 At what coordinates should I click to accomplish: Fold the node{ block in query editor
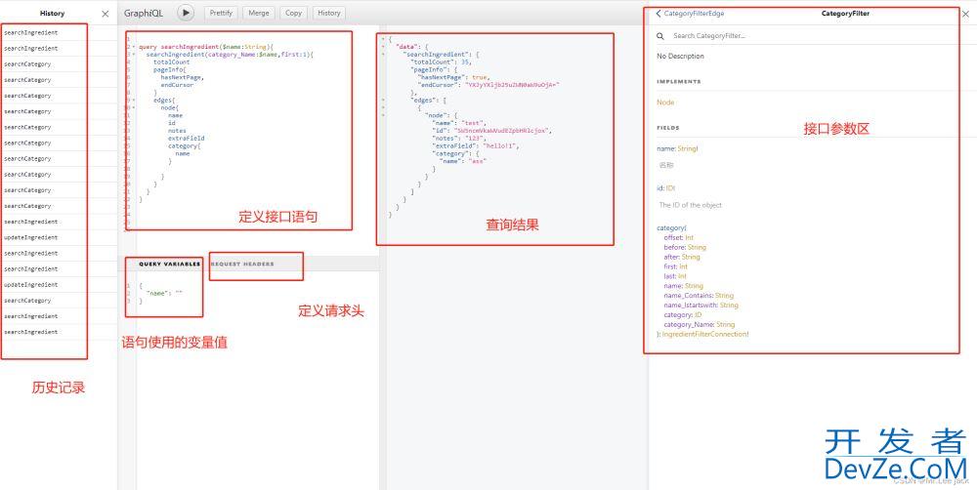click(133, 107)
